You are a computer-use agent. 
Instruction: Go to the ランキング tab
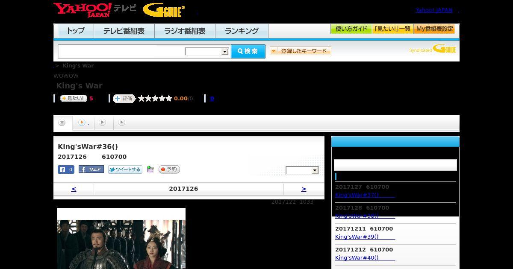242,31
